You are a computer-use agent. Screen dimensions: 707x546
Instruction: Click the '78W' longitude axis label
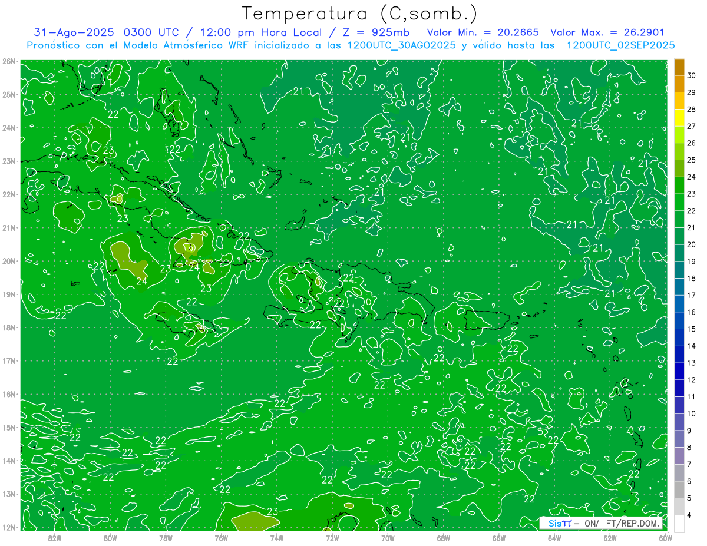click(x=166, y=538)
